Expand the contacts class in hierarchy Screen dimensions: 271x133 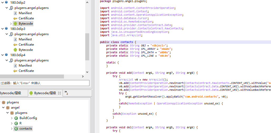(12, 129)
